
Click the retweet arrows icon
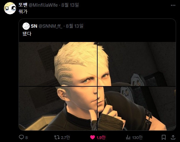(x=57, y=137)
